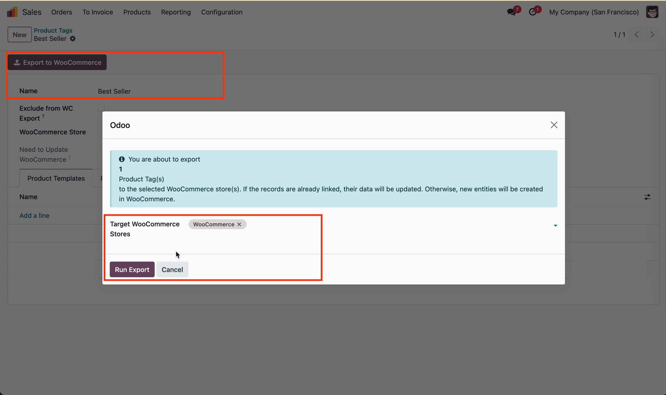Screen dimensions: 666x395
Task: Open the My Company (San Francisco) switcher
Action: click(594, 12)
